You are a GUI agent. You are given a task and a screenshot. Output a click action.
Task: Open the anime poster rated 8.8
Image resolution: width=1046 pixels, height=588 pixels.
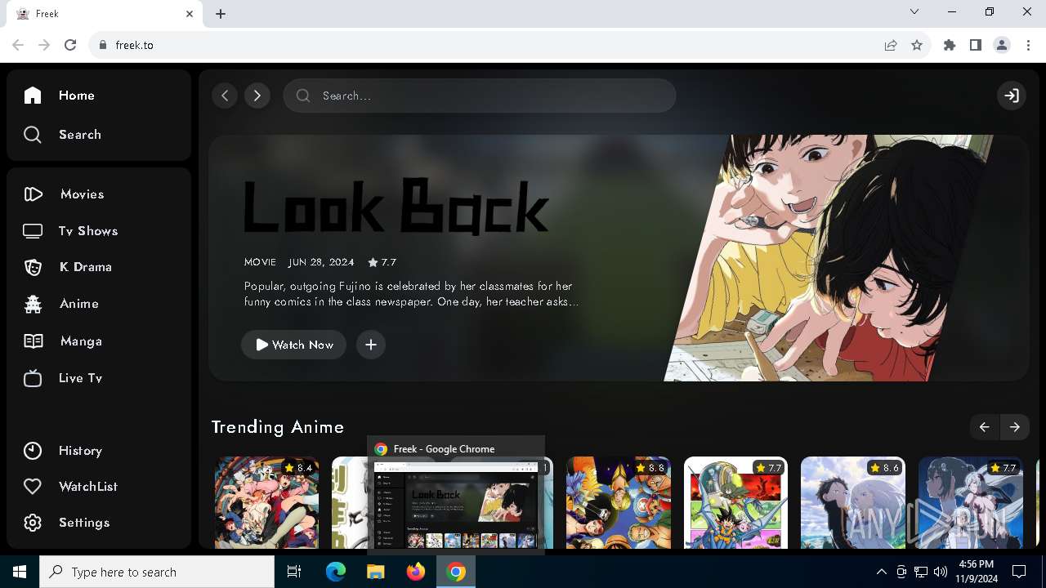coord(619,502)
